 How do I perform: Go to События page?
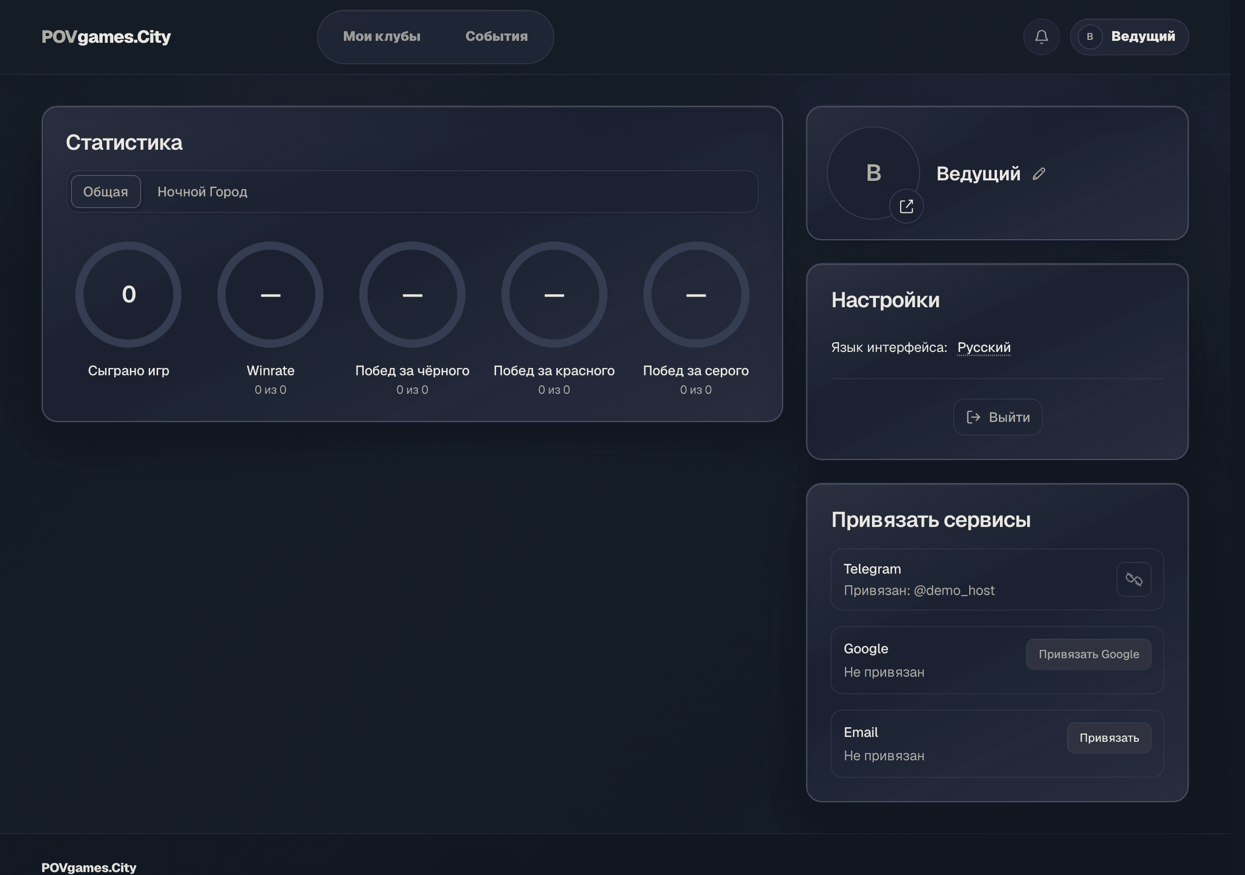click(496, 36)
